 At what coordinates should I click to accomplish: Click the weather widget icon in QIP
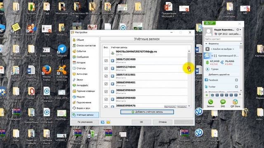(207, 55)
